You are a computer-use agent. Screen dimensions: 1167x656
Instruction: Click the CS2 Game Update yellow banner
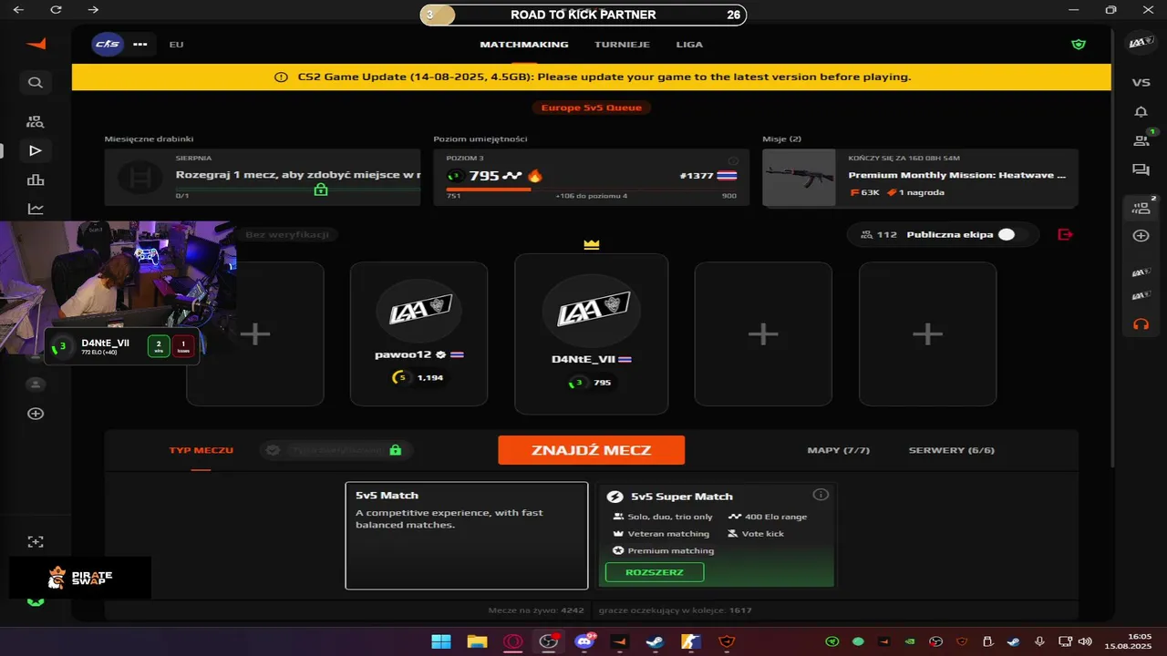pyautogui.click(x=592, y=77)
